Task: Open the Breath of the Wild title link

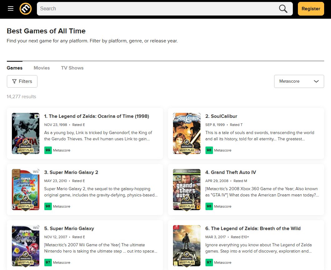Action: 253,228
